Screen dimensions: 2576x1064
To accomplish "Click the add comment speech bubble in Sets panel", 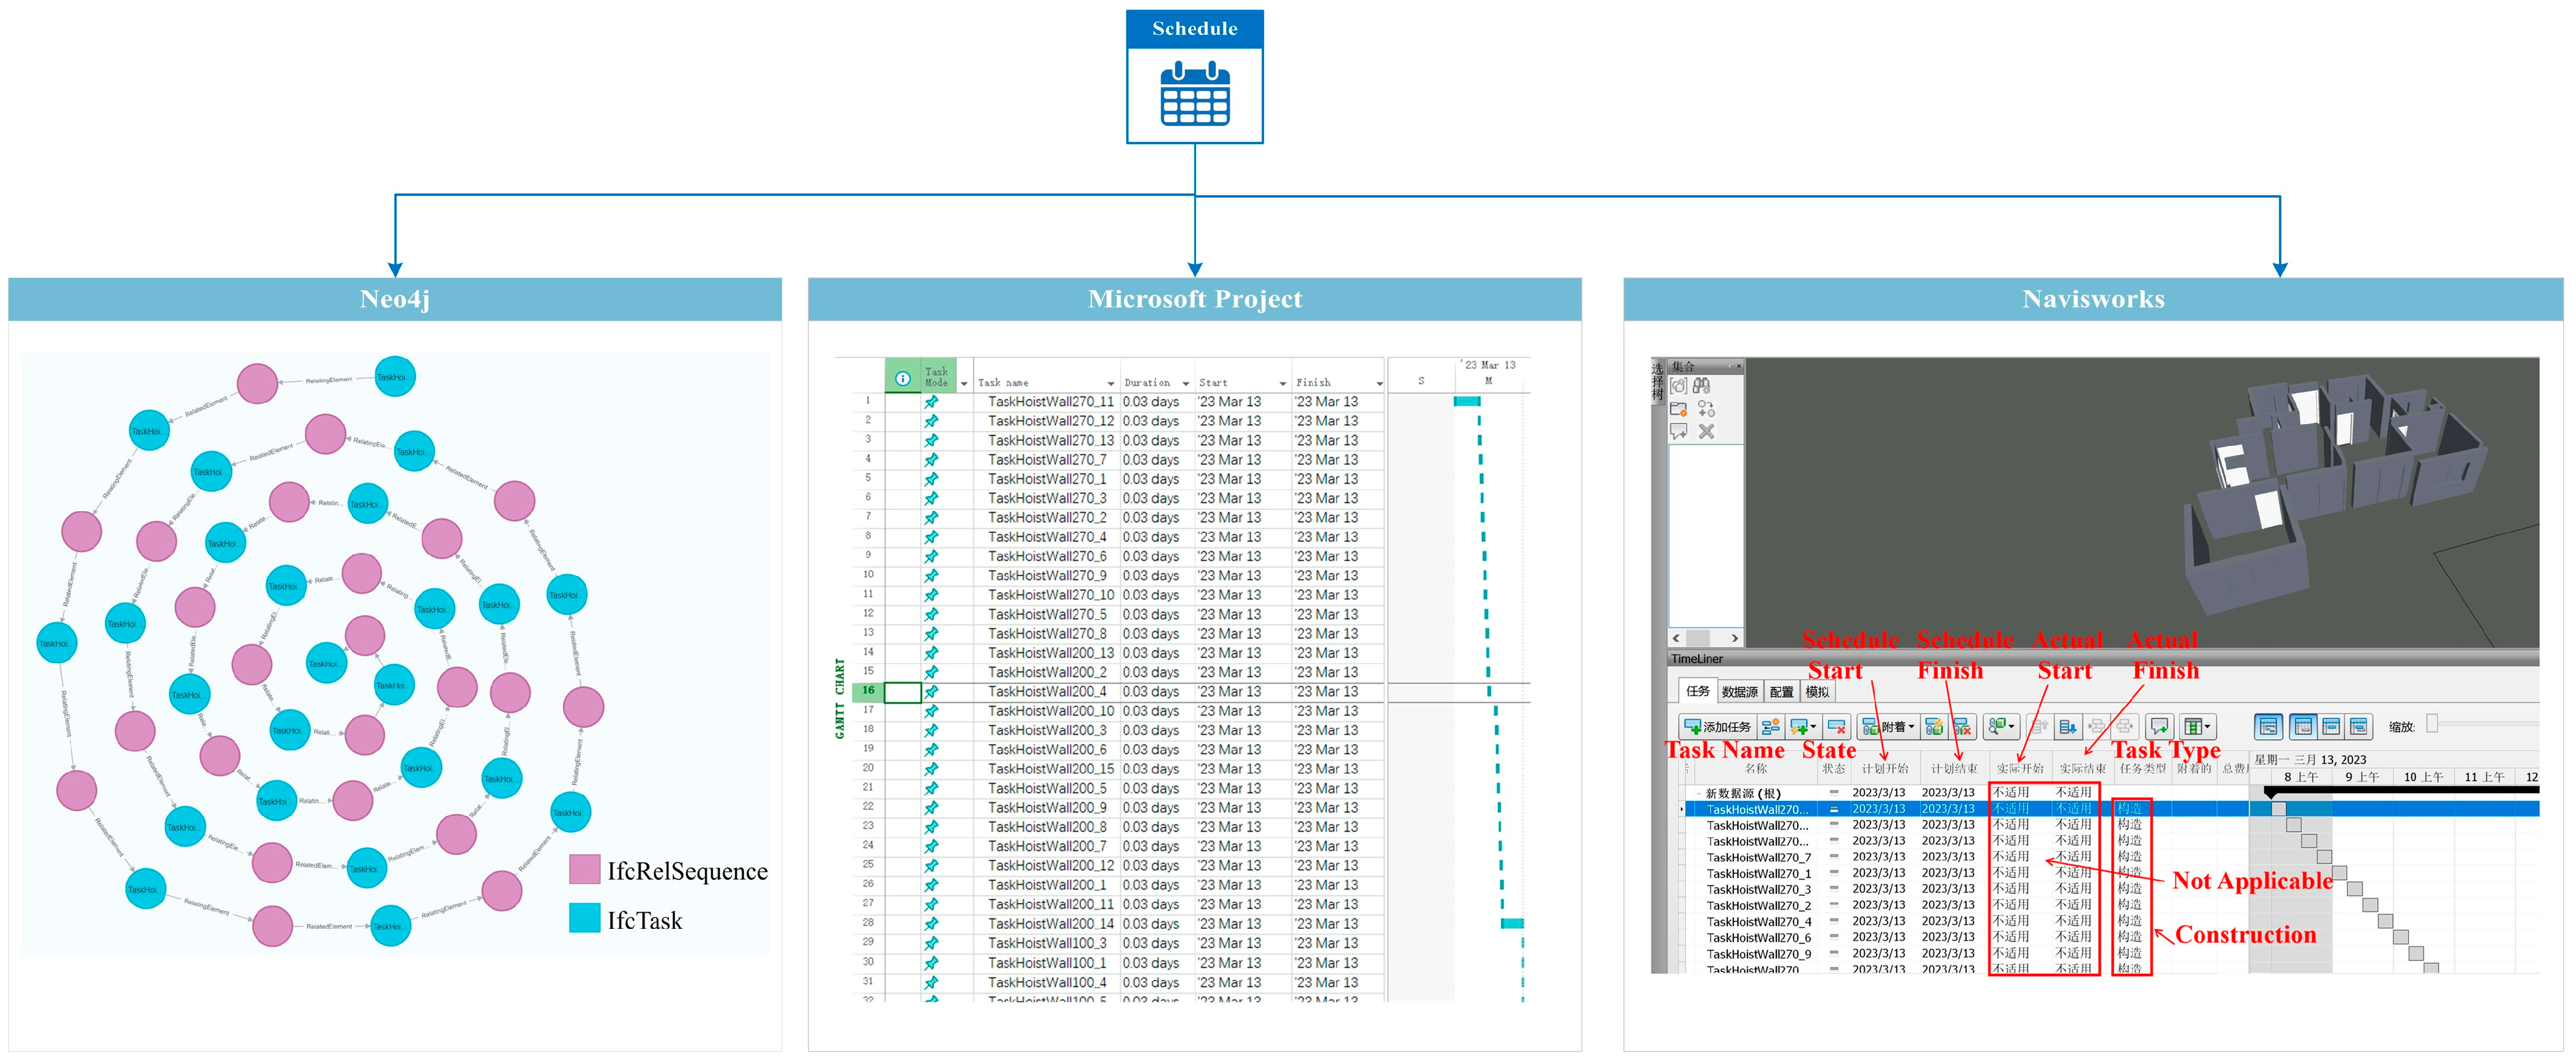I will click(x=1679, y=431).
